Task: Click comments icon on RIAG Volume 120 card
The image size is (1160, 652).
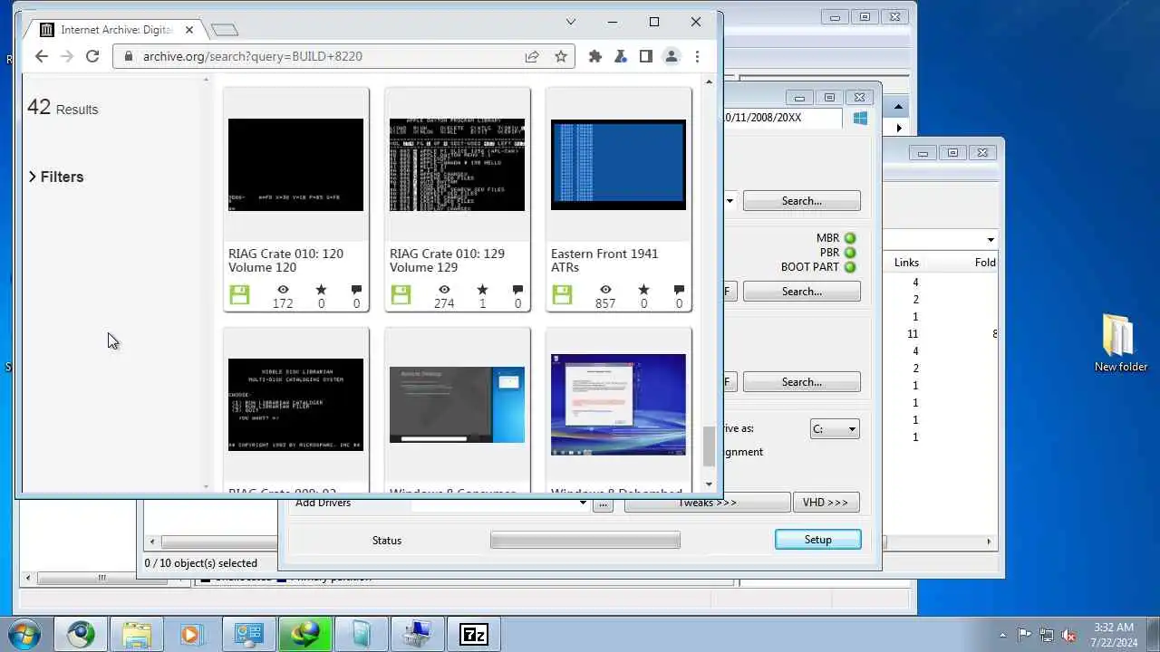Action: pyautogui.click(x=356, y=290)
